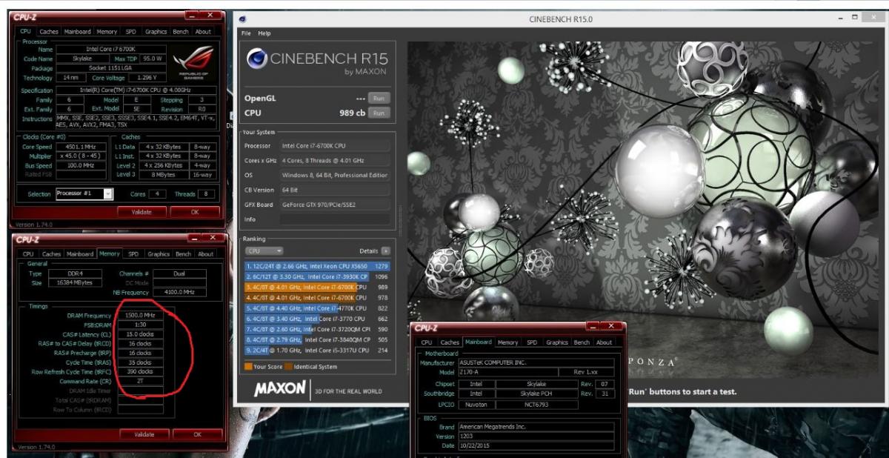The image size is (889, 458).
Task: Run the OpenGL benchmark test
Action: click(379, 98)
